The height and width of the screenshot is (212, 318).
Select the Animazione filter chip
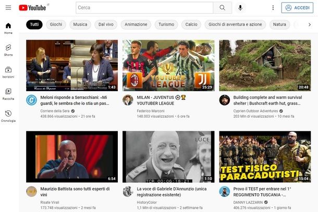(x=136, y=24)
